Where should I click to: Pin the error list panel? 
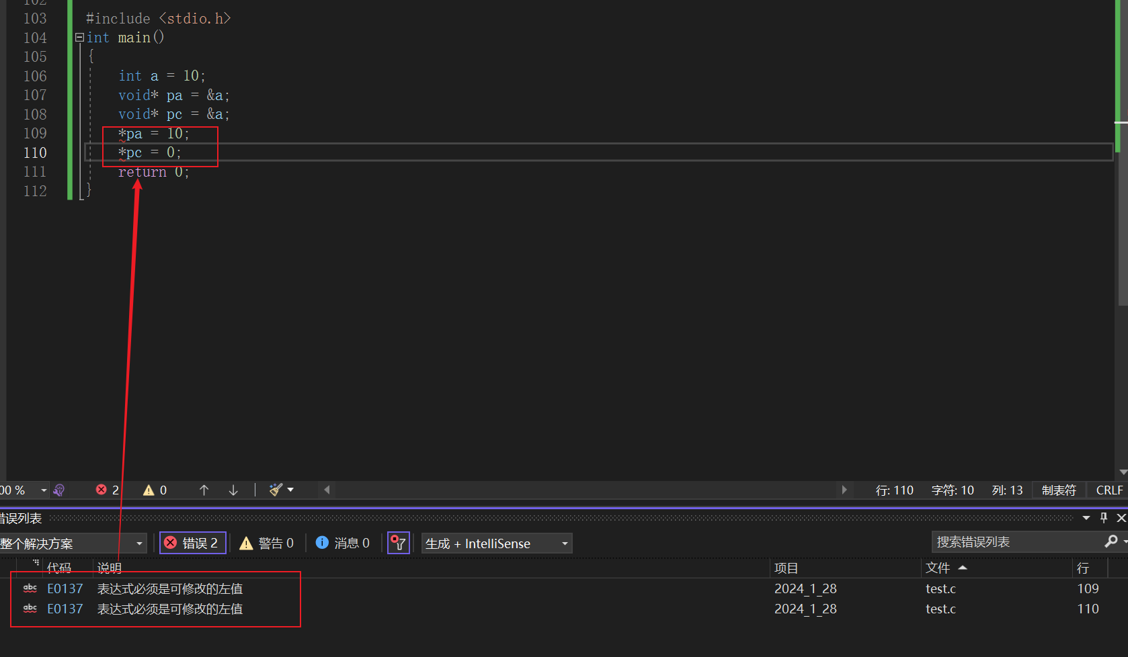[x=1103, y=518]
